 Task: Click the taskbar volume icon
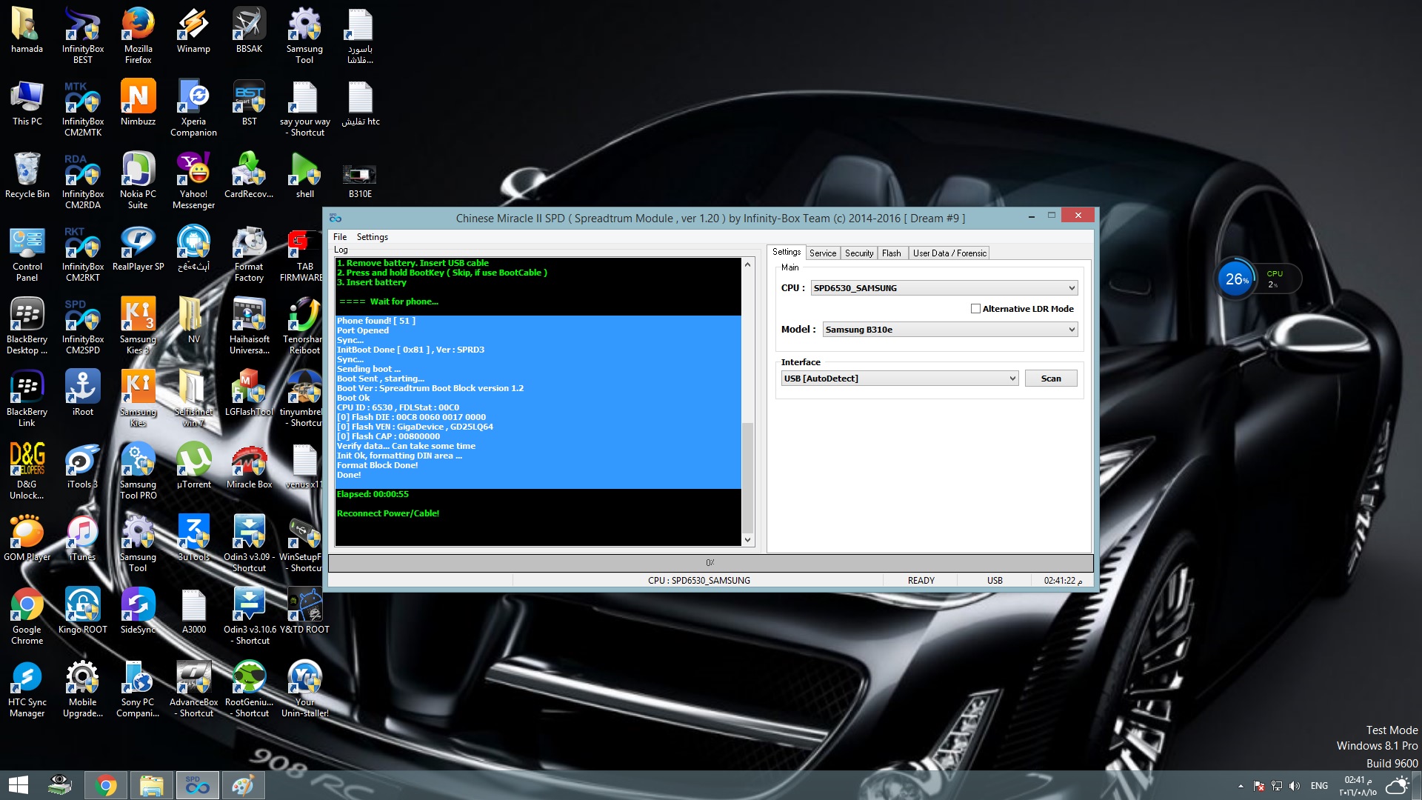[1294, 786]
